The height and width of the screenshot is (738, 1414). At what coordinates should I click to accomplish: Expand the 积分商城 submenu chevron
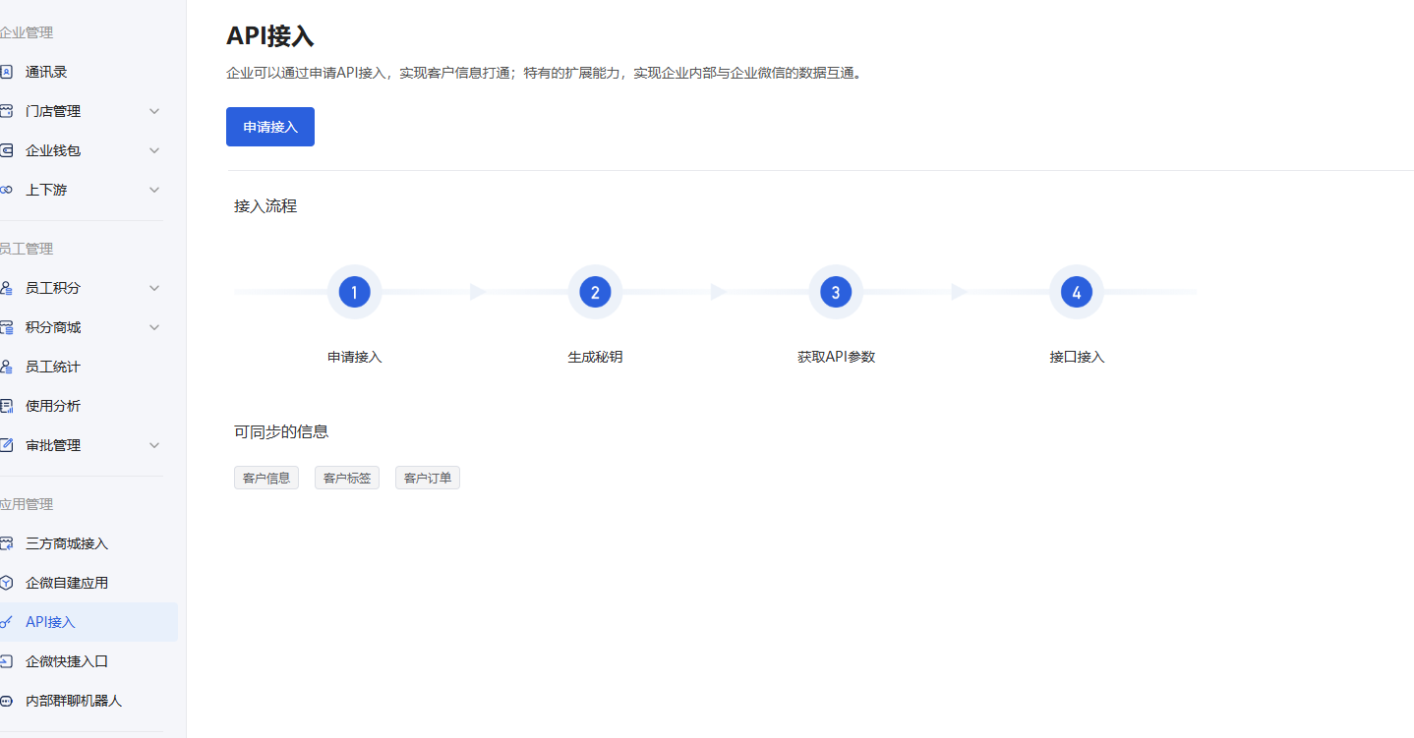click(154, 327)
